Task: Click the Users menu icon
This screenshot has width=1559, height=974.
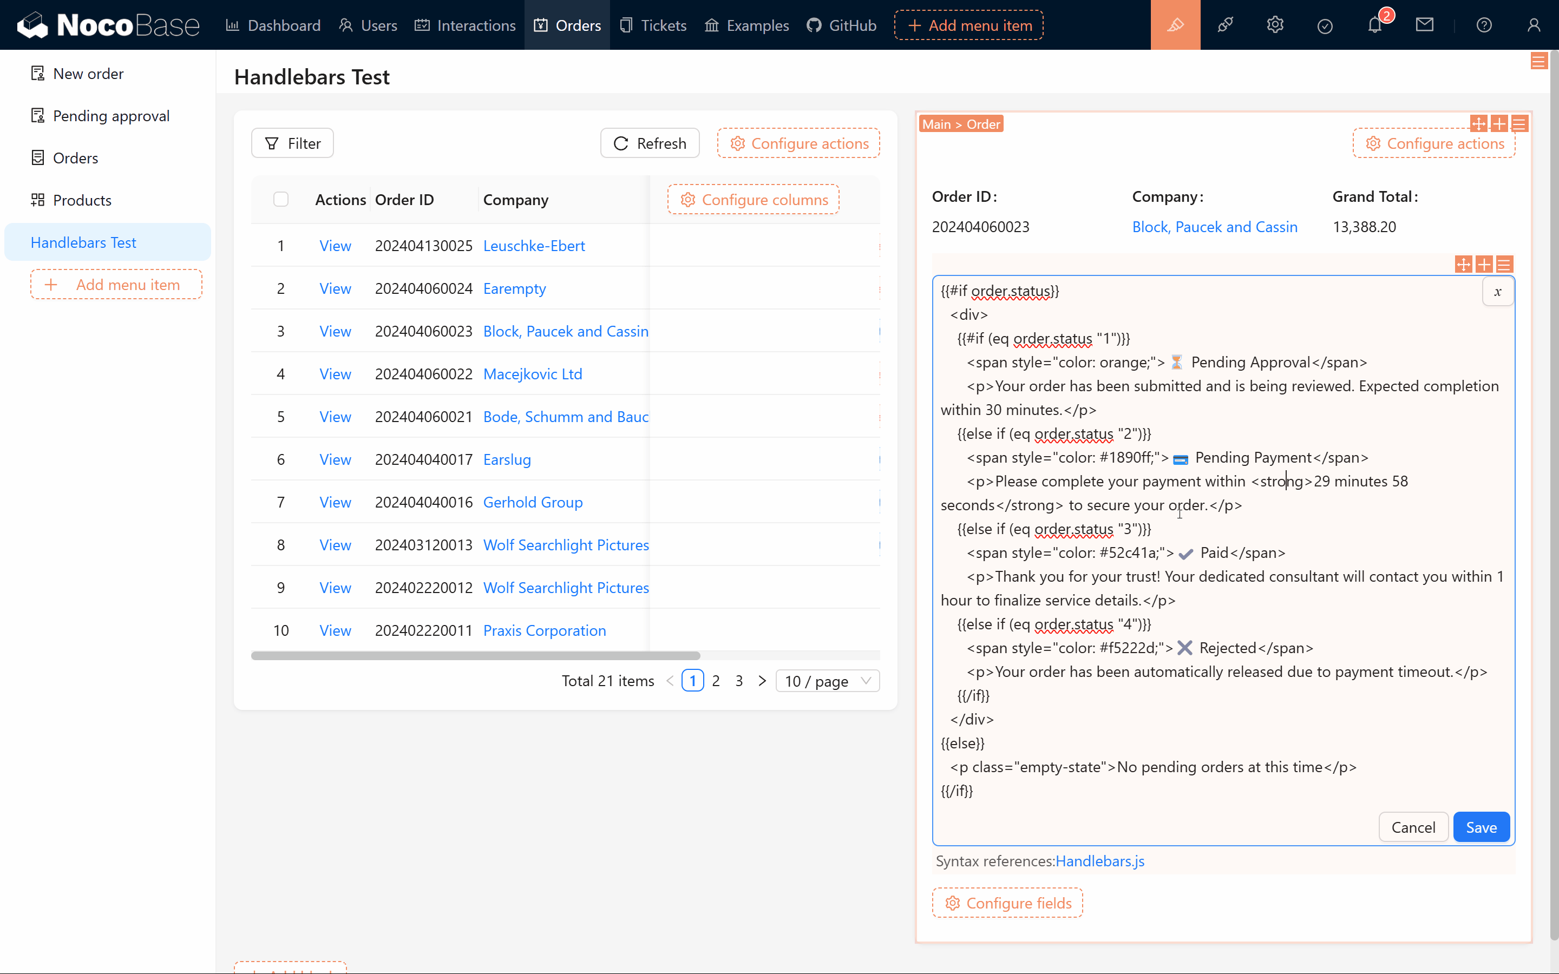Action: coord(347,25)
